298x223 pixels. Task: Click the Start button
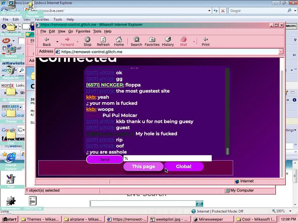(x=9, y=219)
